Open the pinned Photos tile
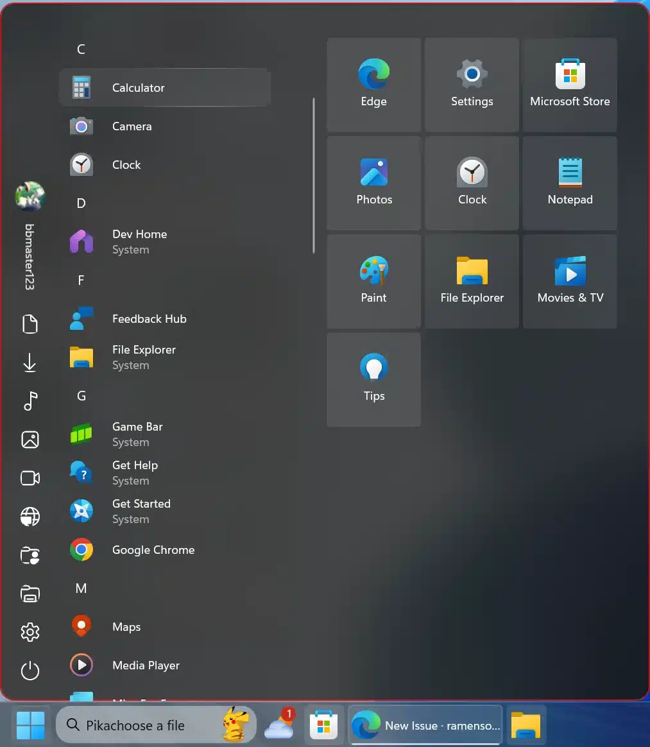650x747 pixels. [374, 183]
